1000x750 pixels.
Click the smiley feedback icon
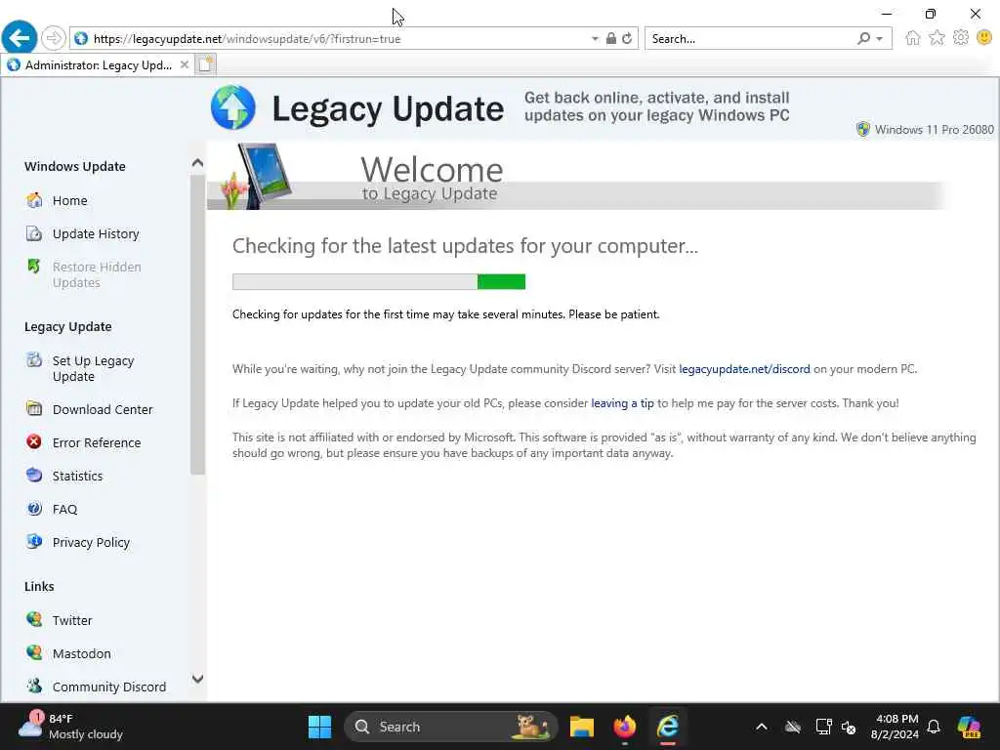click(984, 38)
